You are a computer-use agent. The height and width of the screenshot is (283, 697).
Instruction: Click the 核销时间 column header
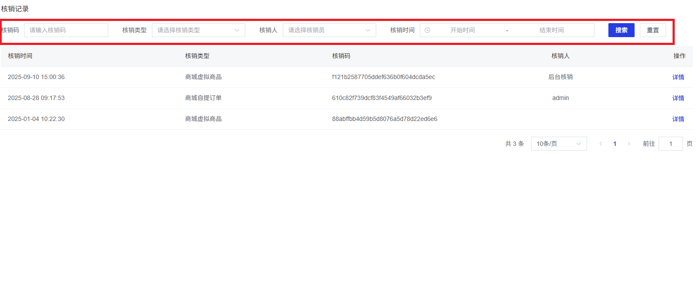[x=20, y=56]
